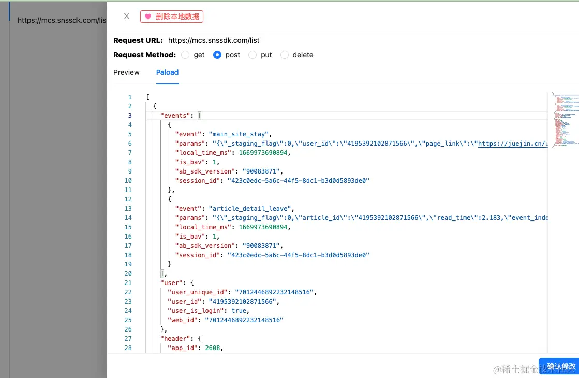
Task: Click the code minimap preview
Action: [x=563, y=120]
